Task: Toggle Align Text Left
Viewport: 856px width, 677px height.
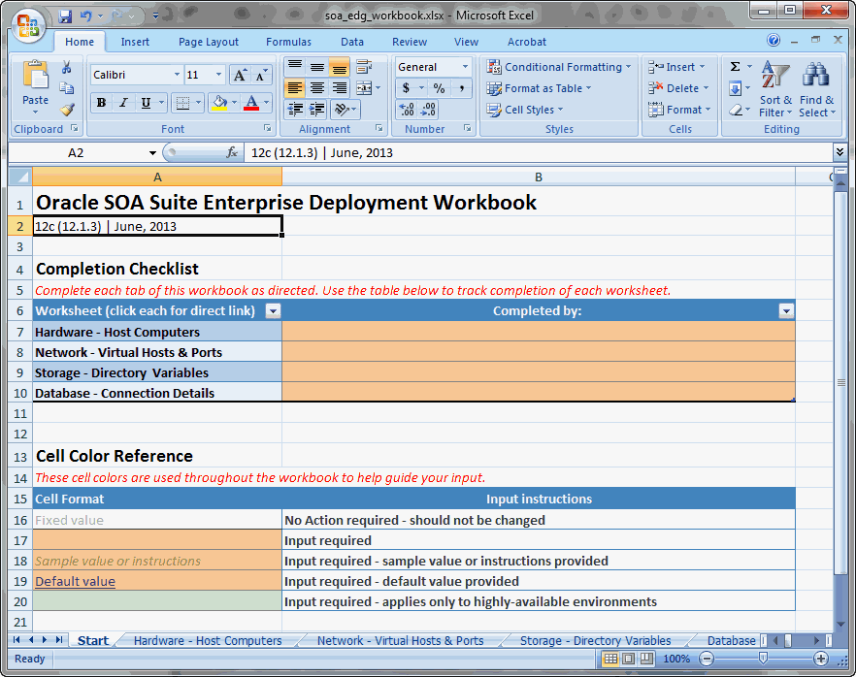Action: tap(295, 88)
